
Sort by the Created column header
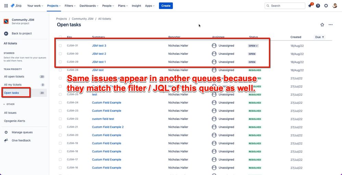296,37
